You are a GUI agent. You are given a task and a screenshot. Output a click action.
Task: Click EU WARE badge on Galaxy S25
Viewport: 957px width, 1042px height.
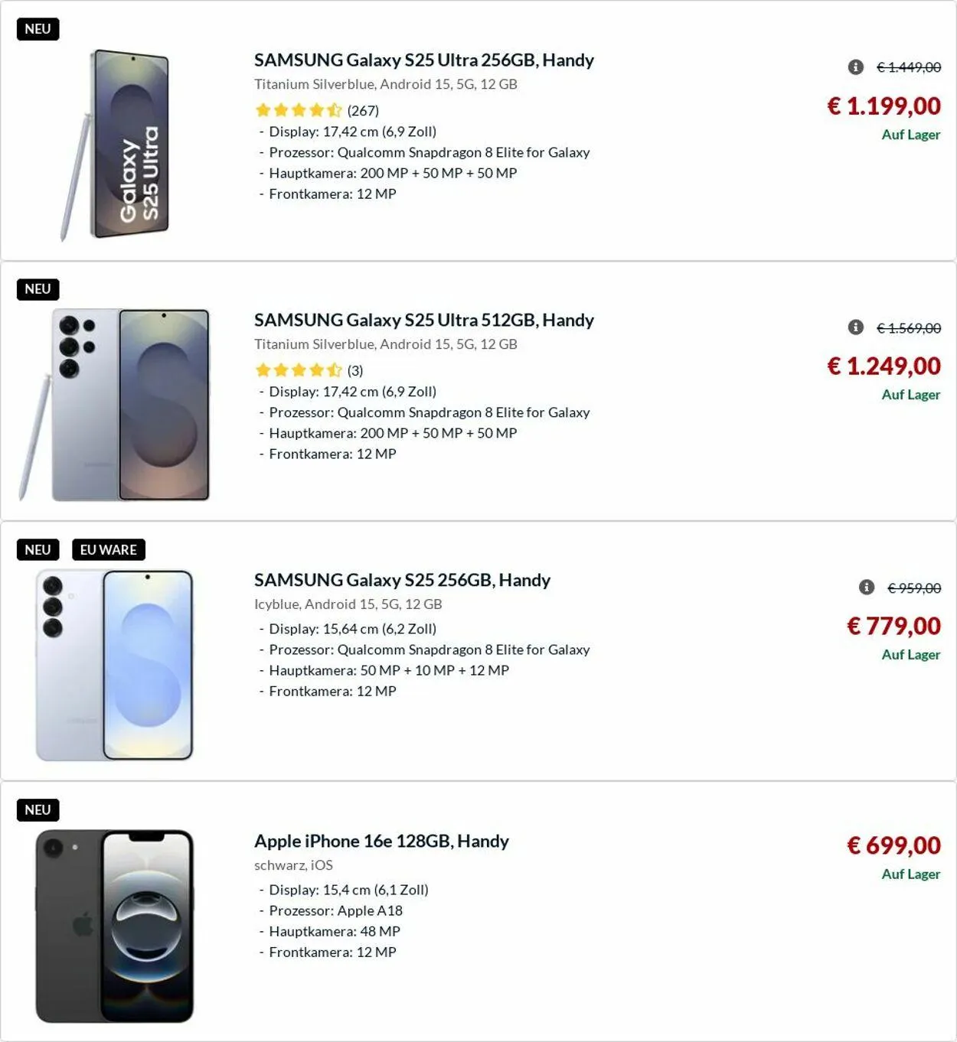(108, 550)
